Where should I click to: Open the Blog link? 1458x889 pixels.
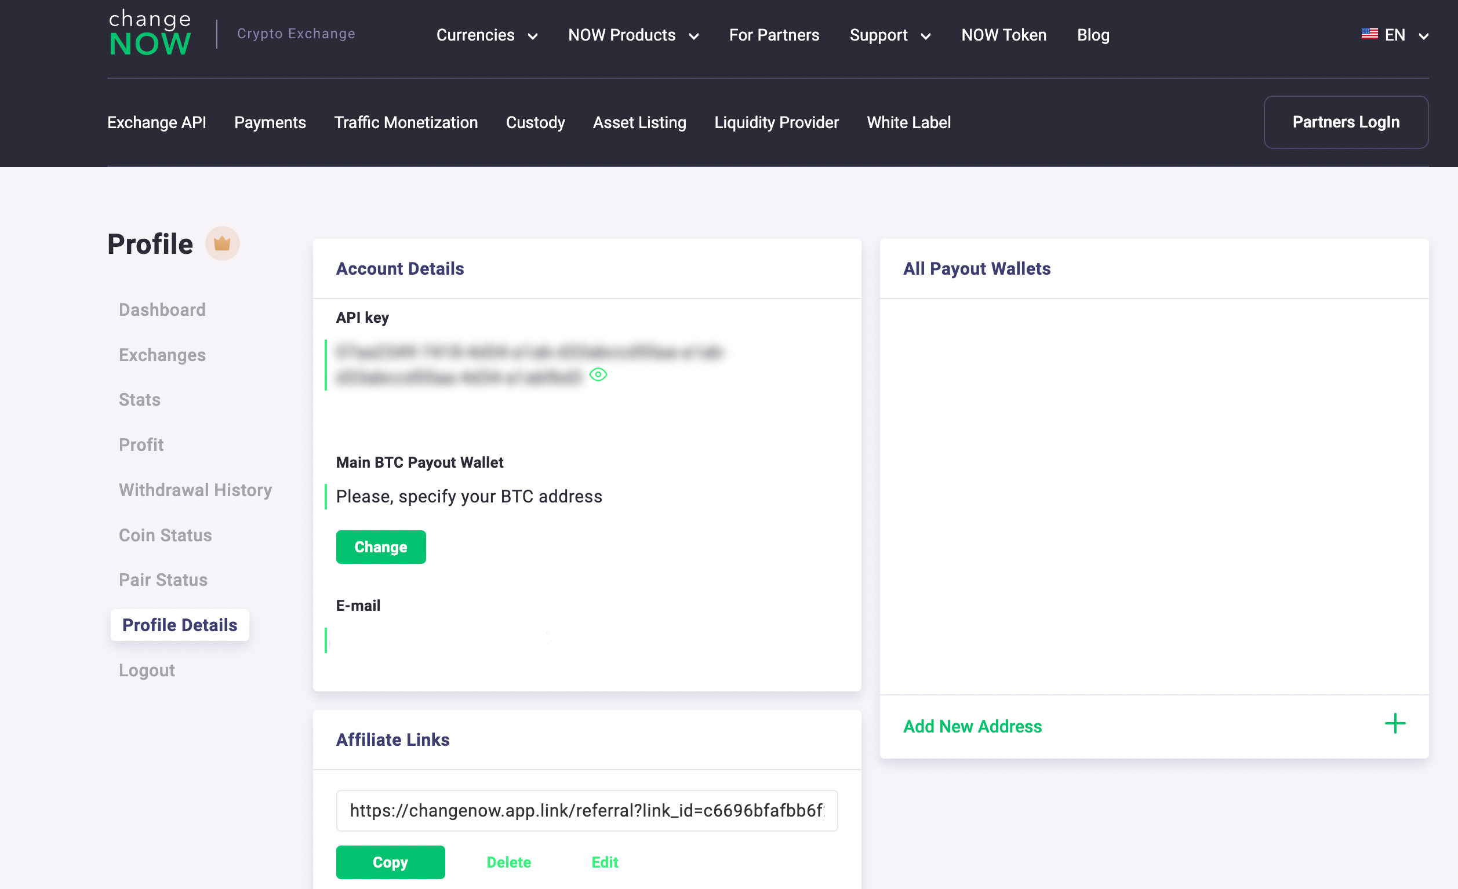(x=1093, y=35)
